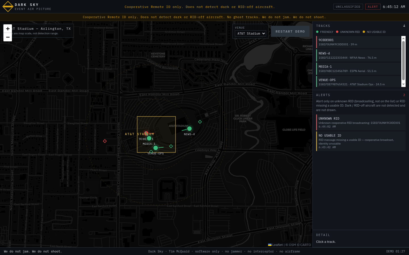Click green diamond marker northeast of NEWS-4
This screenshot has height=255, width=409.
200,122
